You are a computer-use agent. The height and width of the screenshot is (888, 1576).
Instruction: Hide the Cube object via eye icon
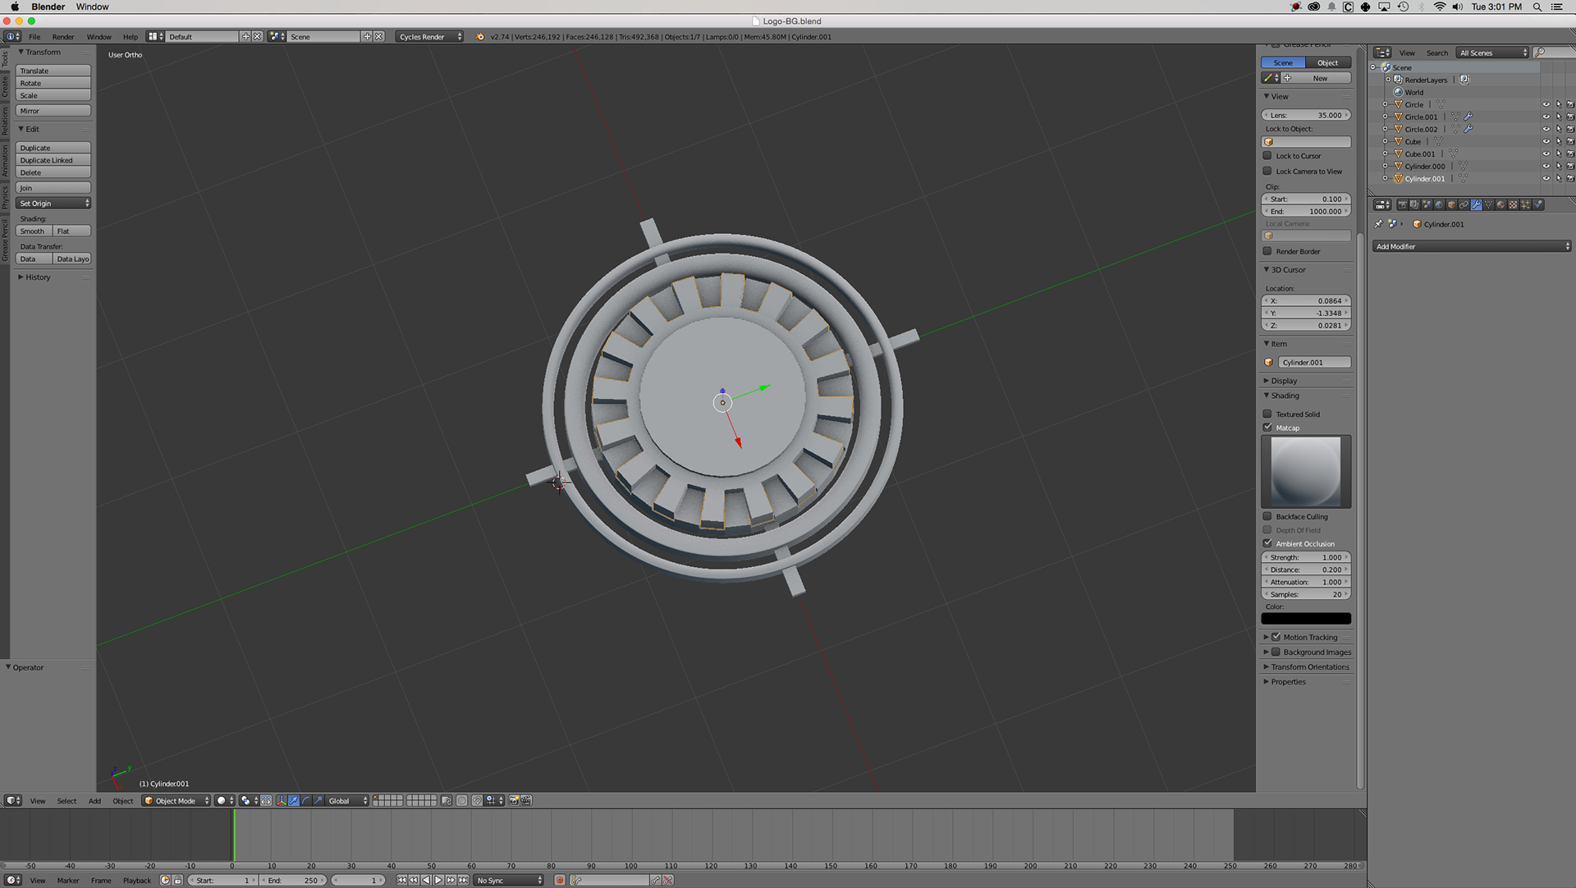click(x=1546, y=142)
